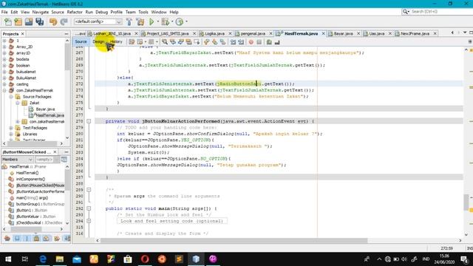Click the Search field in top right

(435, 12)
